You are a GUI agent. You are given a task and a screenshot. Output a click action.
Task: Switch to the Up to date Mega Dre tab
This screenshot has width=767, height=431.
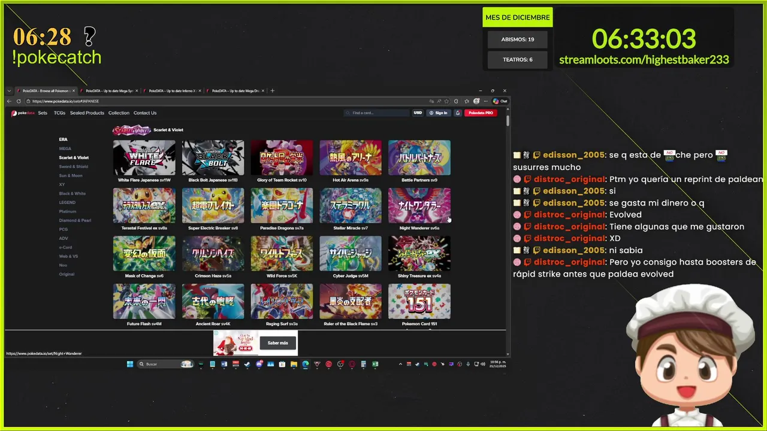235,90
